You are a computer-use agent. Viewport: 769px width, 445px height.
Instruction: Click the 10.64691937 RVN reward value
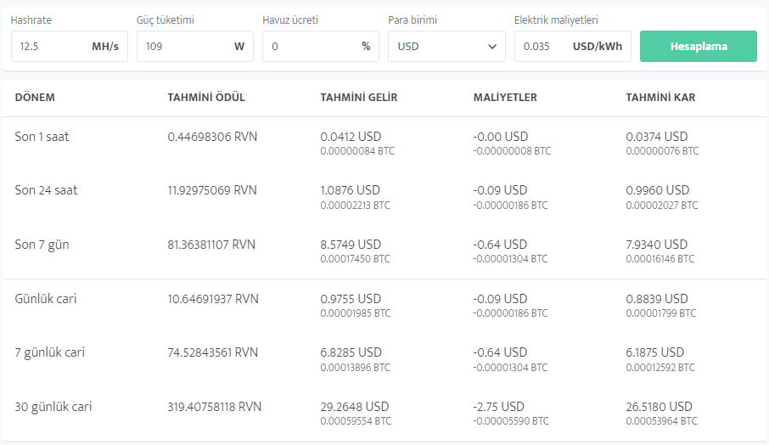point(213,298)
